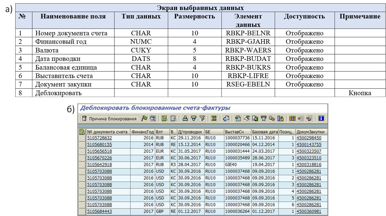This screenshot has height=216, width=386.
Task: Select row marker for document 5105684443
Action: (82, 211)
